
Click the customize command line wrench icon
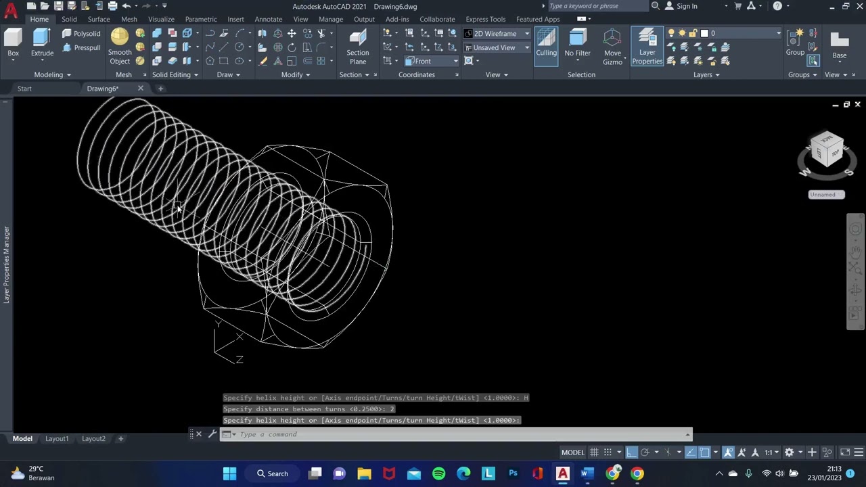tap(212, 434)
